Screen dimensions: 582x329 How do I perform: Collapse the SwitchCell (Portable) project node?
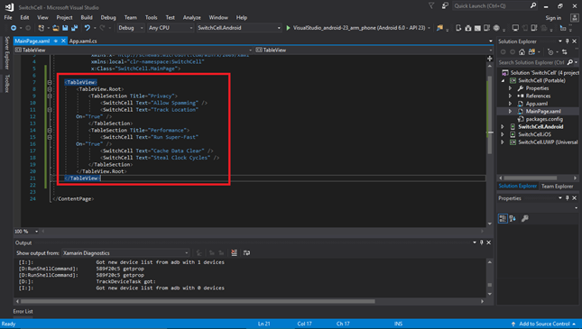(503, 80)
